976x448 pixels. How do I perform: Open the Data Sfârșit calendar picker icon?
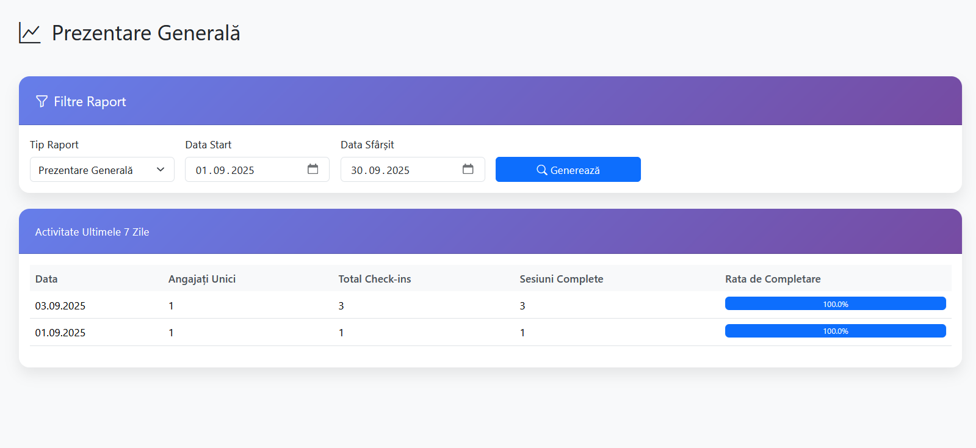[468, 169]
